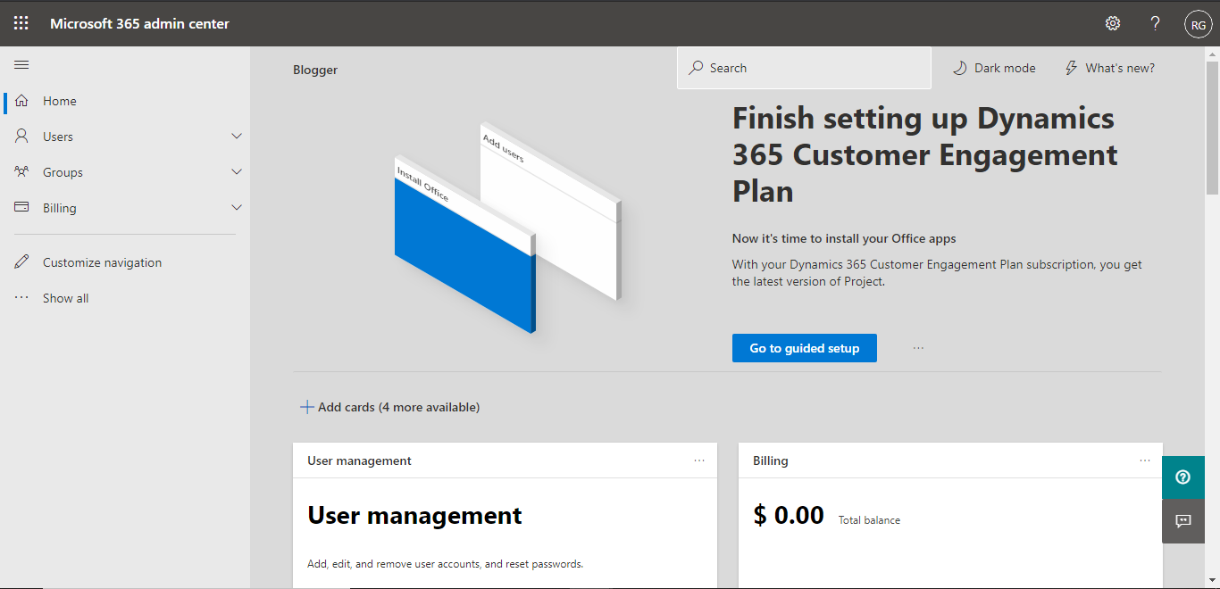
Task: Open the app launcher waffle icon
Action: 21,23
